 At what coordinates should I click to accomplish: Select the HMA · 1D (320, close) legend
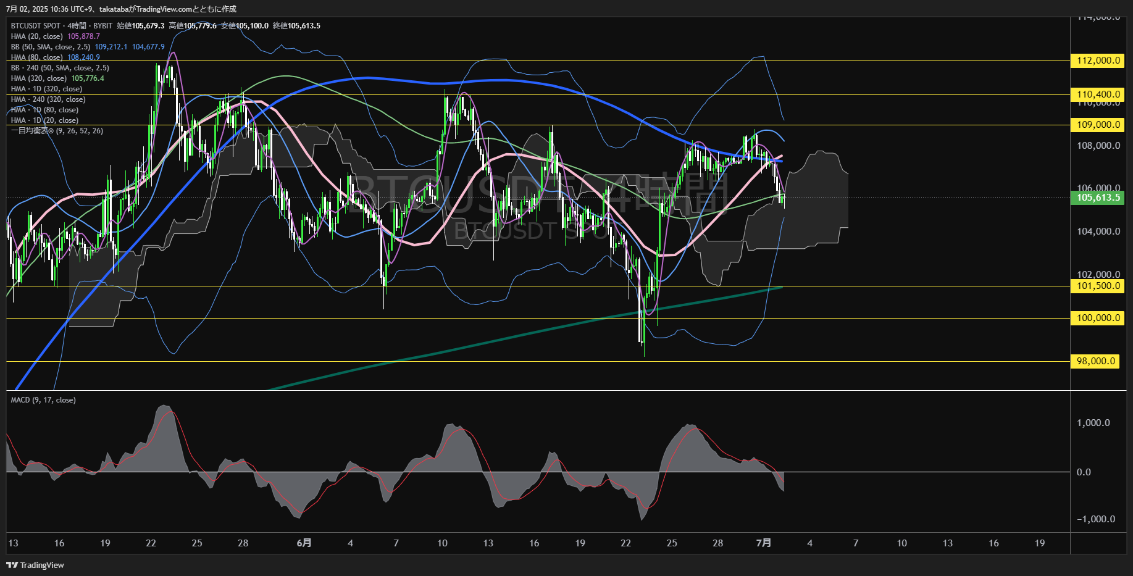pos(46,89)
